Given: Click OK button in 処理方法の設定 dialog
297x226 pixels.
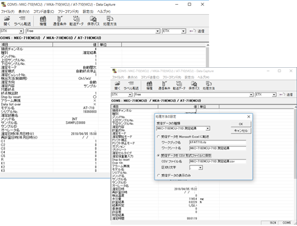Looking at the screenshot, I should pyautogui.click(x=241, y=124).
